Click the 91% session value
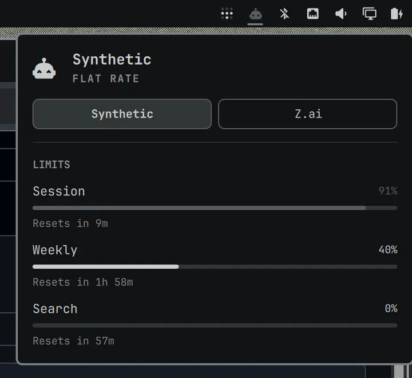This screenshot has width=412, height=378. 388,191
